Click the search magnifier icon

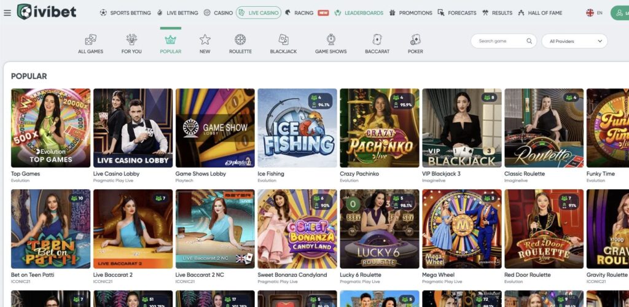click(529, 41)
